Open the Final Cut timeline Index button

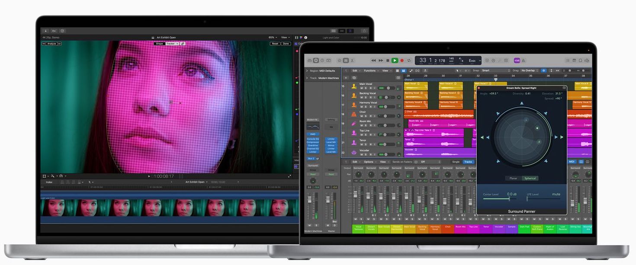point(49,182)
